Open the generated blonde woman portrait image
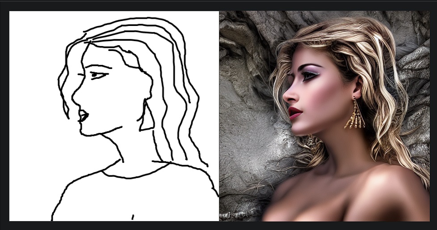 pyautogui.click(x=324, y=116)
